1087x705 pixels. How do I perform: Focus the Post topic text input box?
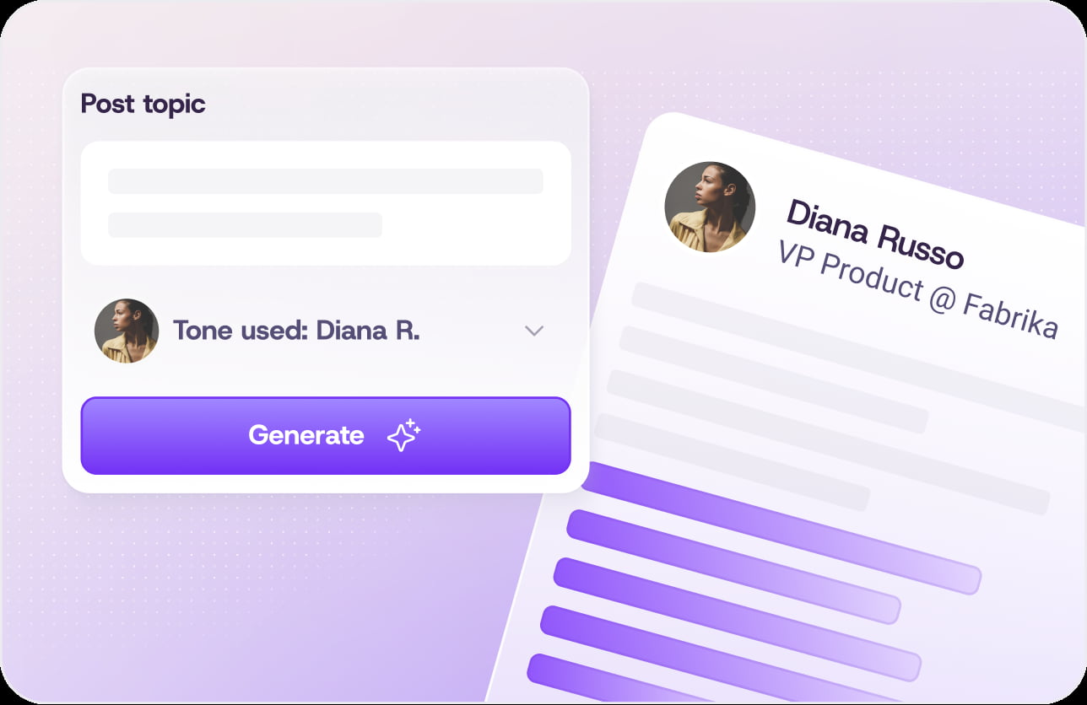click(326, 203)
